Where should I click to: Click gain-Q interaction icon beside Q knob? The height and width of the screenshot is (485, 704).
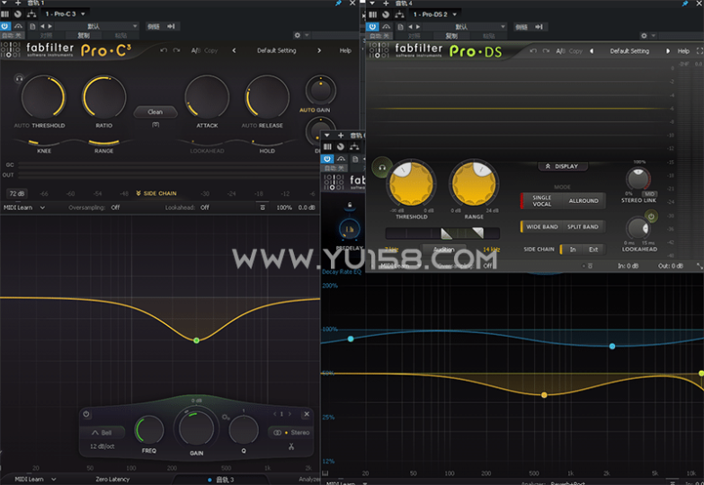point(226,418)
